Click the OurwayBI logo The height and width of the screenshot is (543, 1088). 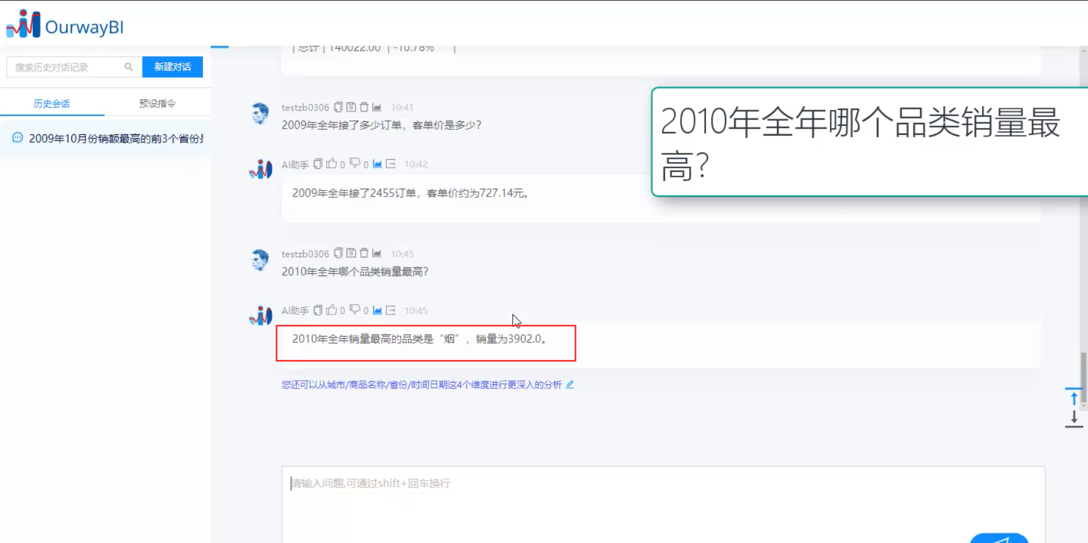pos(65,24)
